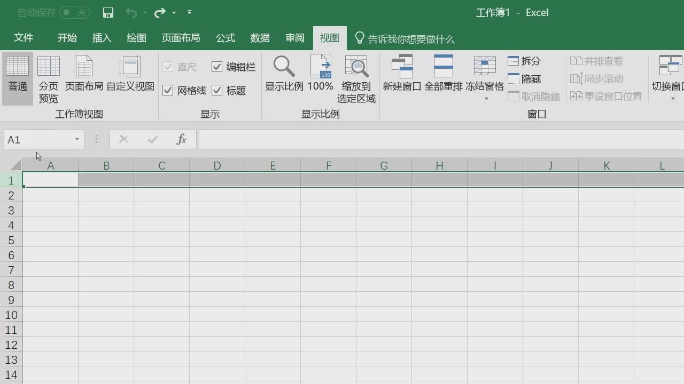Expand the Freeze Panes dropdown arrow
Viewport: 684px width, 384px height.
(x=486, y=99)
